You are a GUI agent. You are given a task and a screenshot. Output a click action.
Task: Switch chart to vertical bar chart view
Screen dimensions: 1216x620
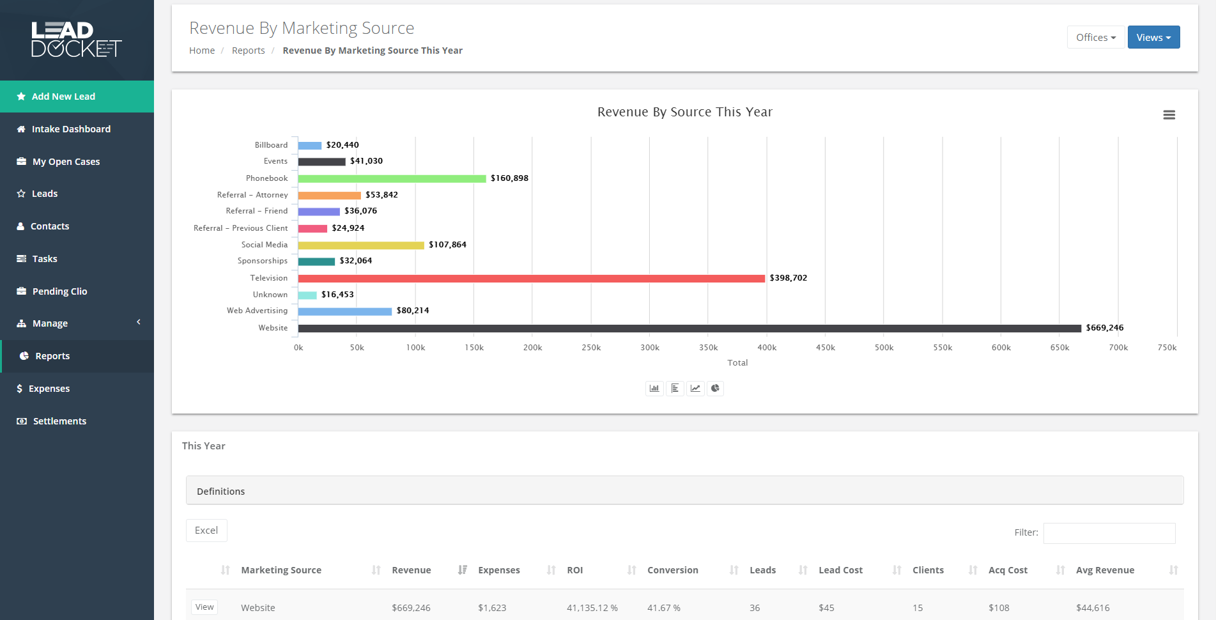pyautogui.click(x=654, y=388)
